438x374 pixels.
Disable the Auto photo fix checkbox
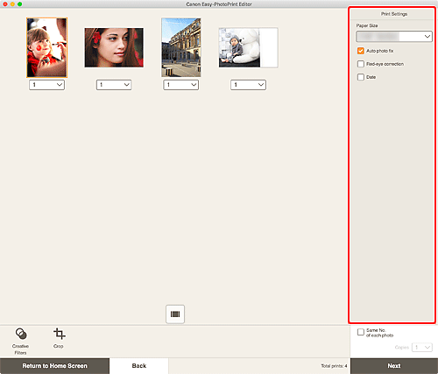tap(361, 51)
